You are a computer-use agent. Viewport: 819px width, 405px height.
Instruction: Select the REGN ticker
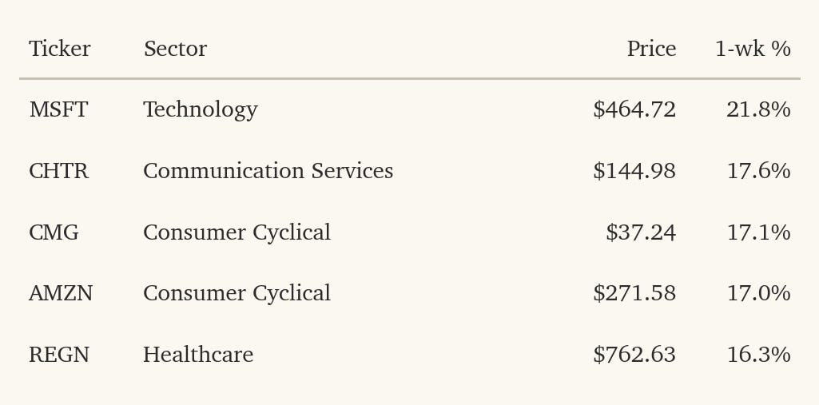[59, 355]
